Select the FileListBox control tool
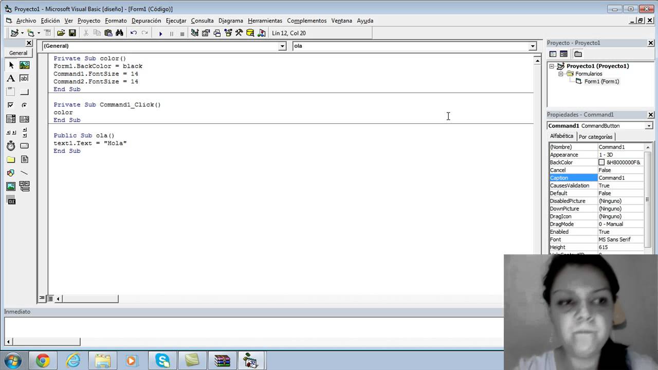 pyautogui.click(x=24, y=159)
